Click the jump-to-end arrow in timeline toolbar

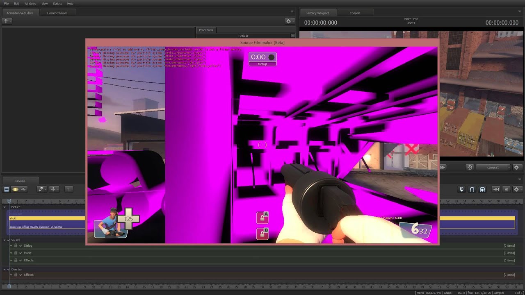click(496, 189)
